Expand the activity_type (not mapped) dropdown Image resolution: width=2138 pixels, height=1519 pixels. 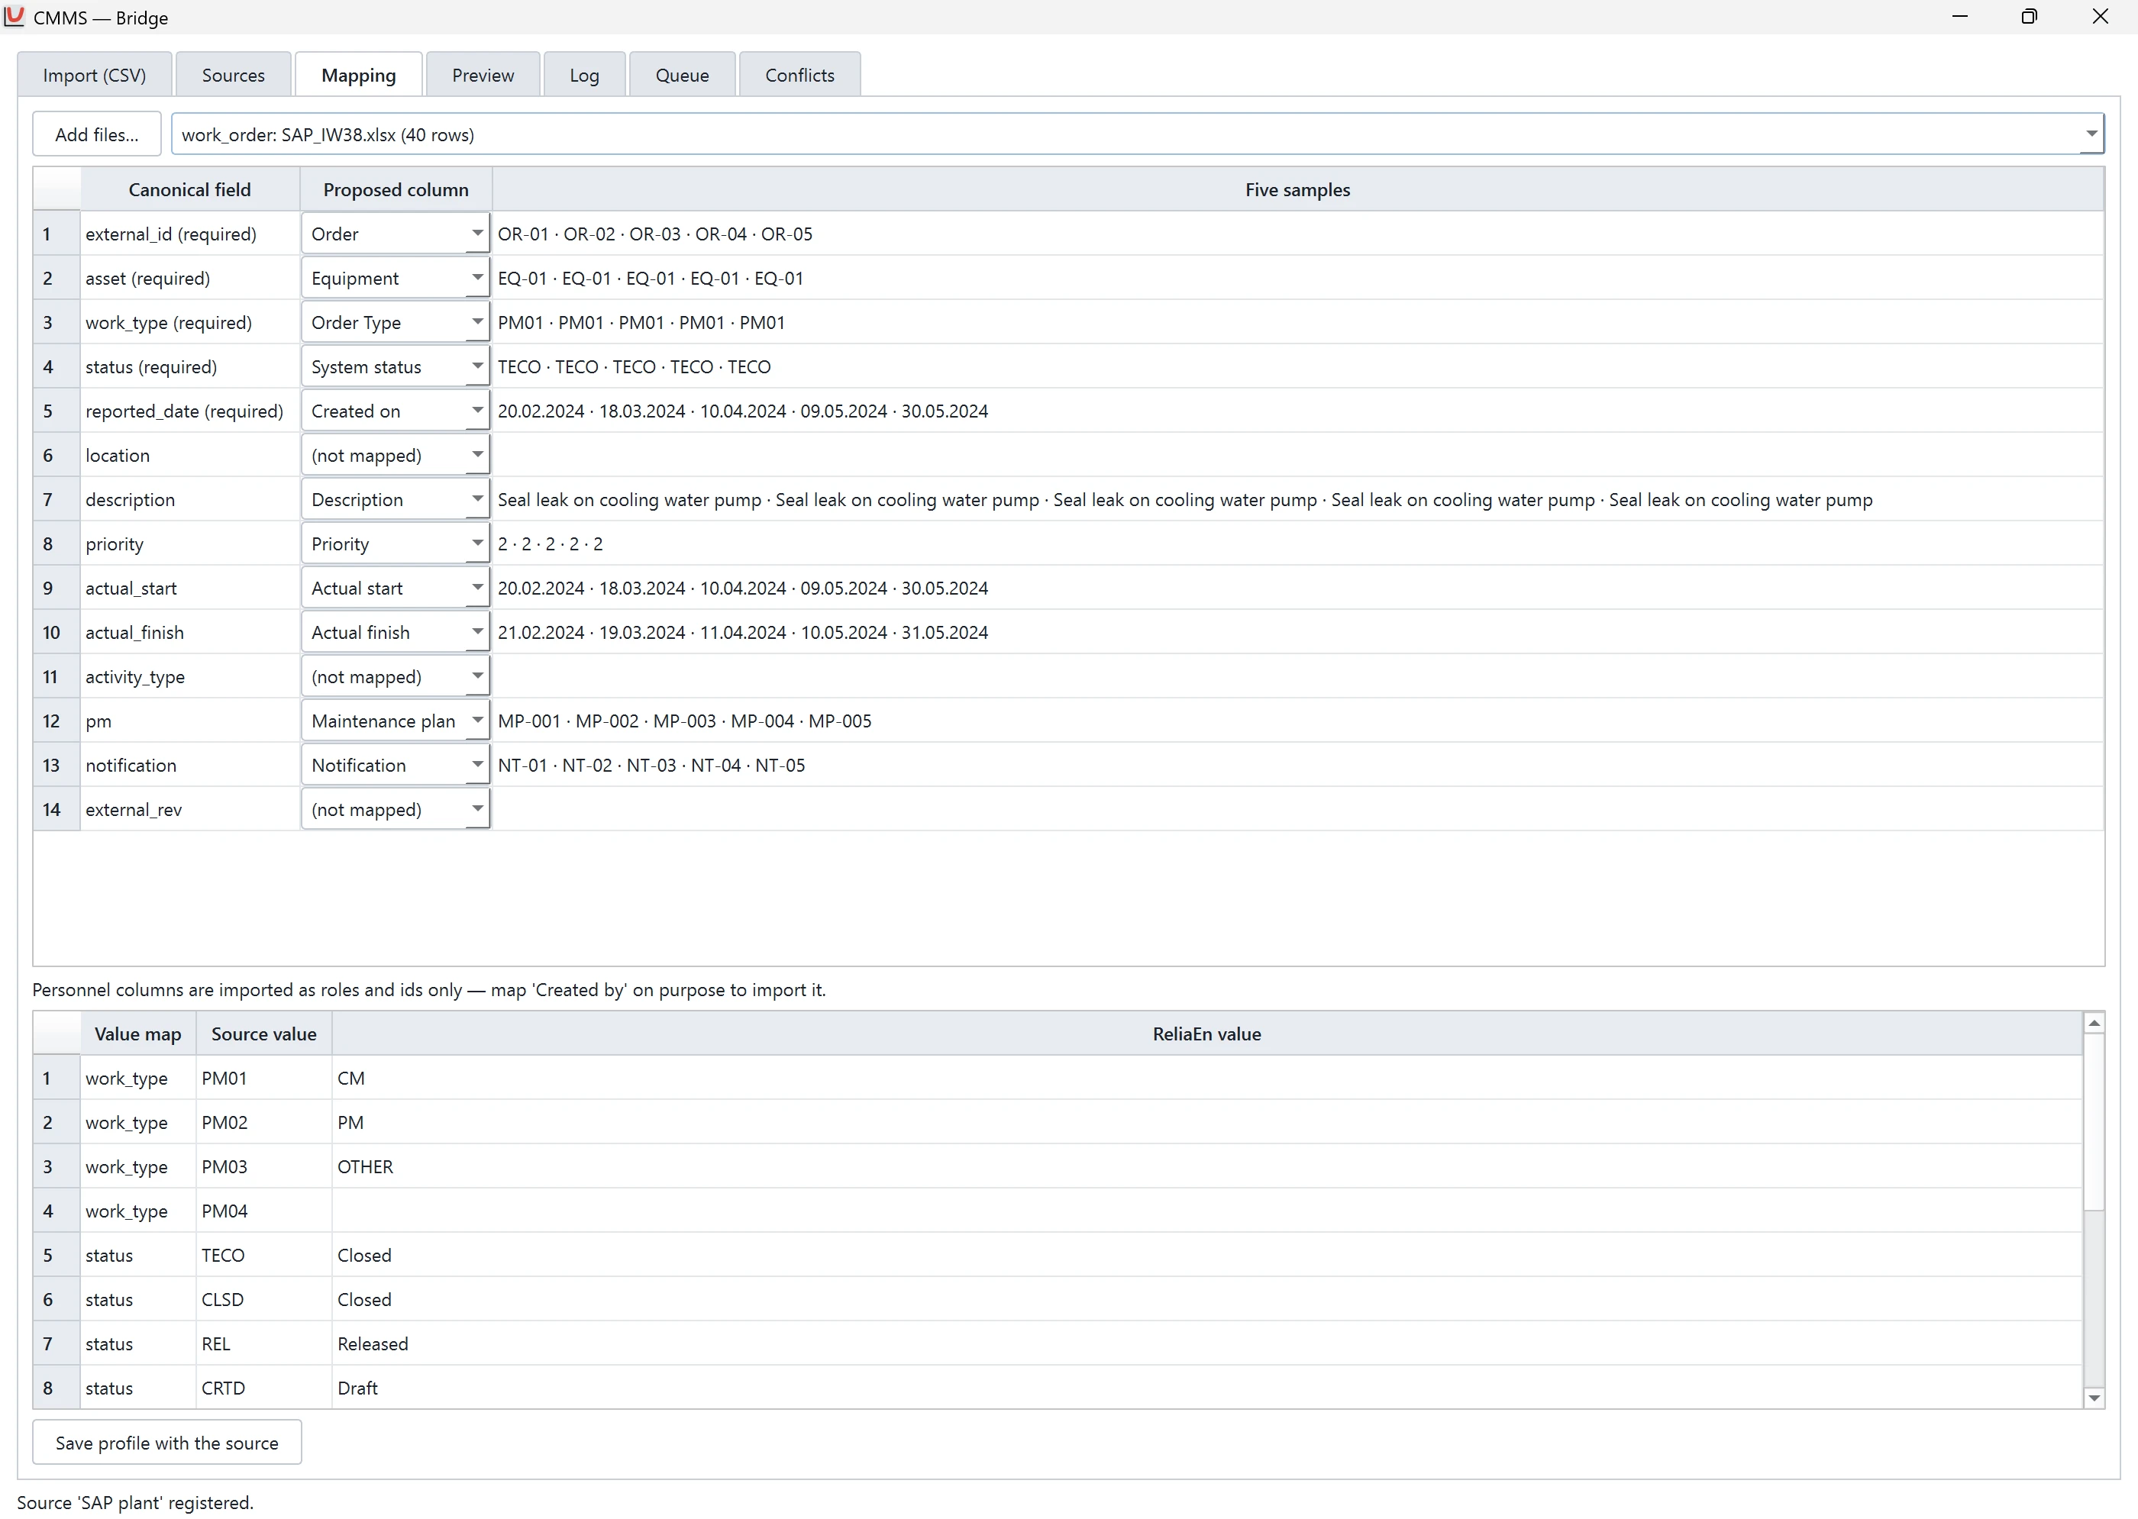click(395, 676)
